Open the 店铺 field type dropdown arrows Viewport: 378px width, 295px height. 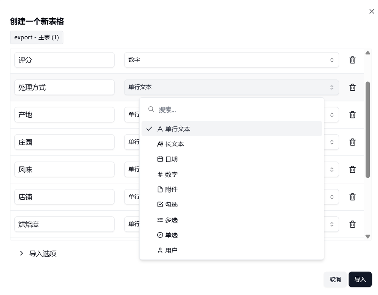point(332,197)
